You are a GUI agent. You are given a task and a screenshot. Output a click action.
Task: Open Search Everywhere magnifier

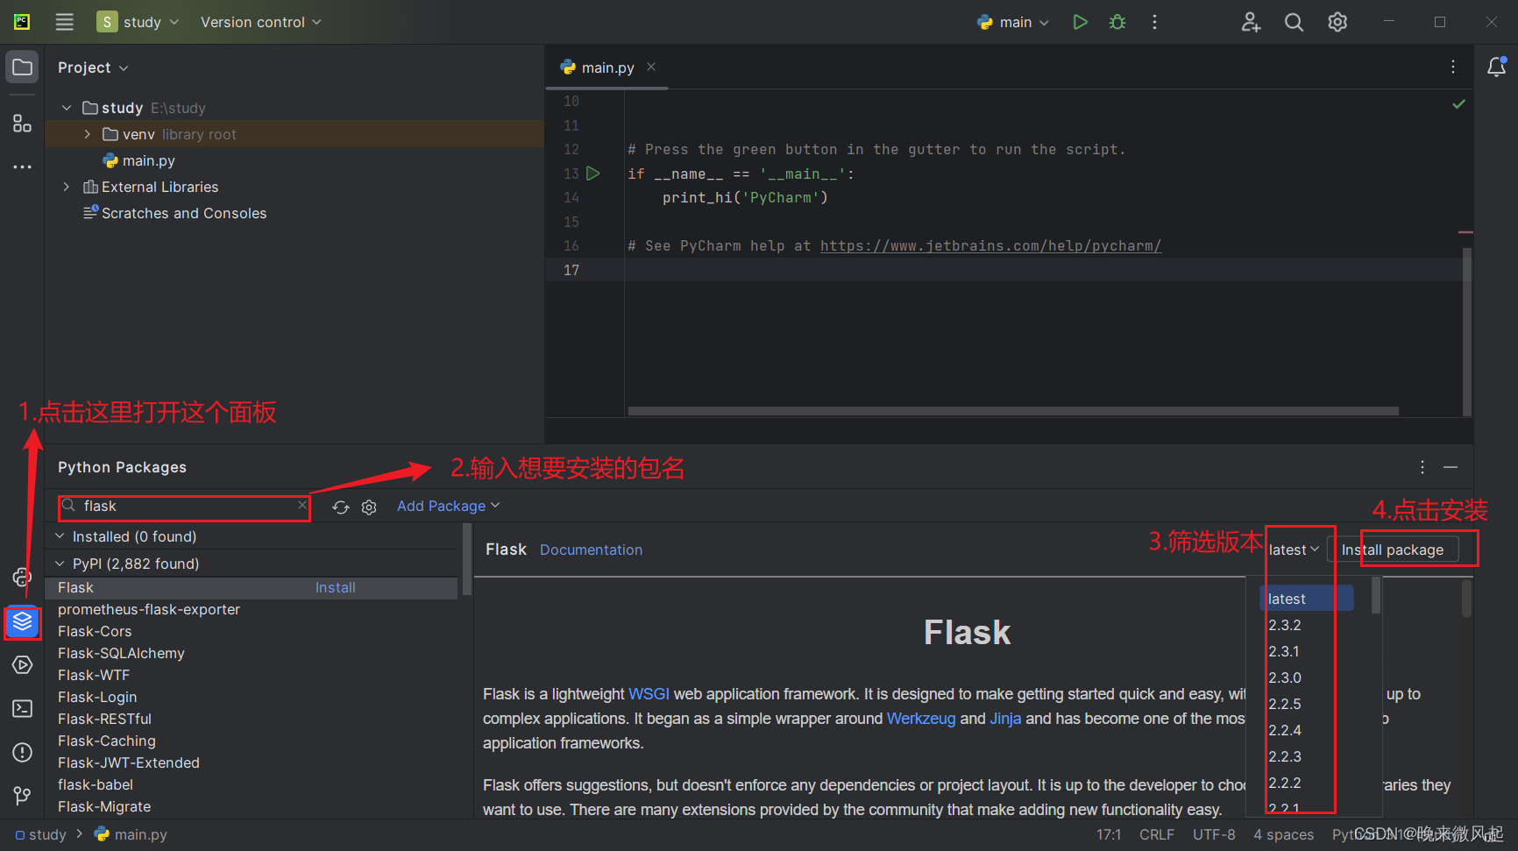click(1294, 22)
